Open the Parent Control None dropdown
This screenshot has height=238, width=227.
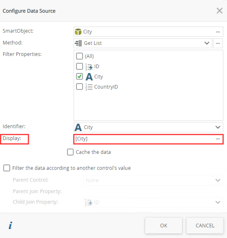pyautogui.click(x=153, y=180)
